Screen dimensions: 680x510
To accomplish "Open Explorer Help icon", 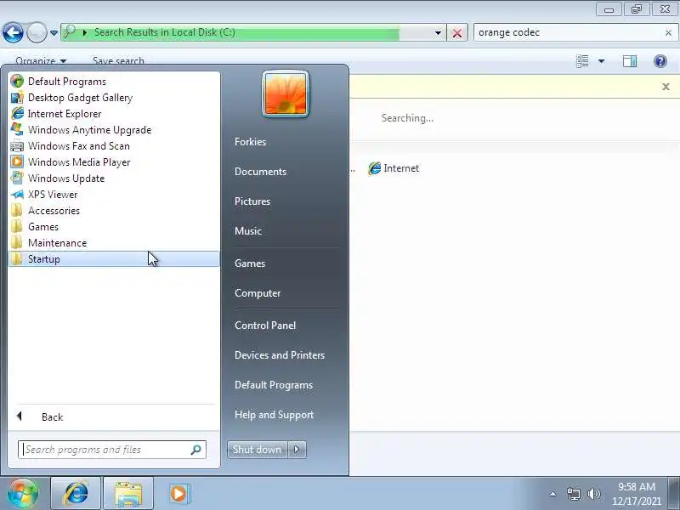I will [x=660, y=61].
